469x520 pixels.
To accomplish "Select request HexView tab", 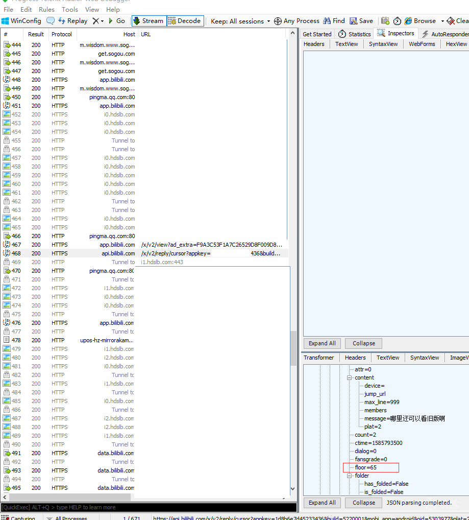I will coord(456,44).
